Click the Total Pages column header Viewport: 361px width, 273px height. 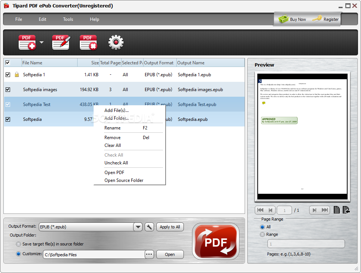(x=110, y=63)
